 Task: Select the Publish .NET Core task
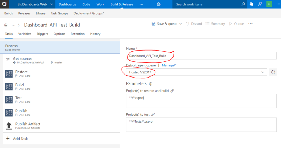click(x=61, y=113)
